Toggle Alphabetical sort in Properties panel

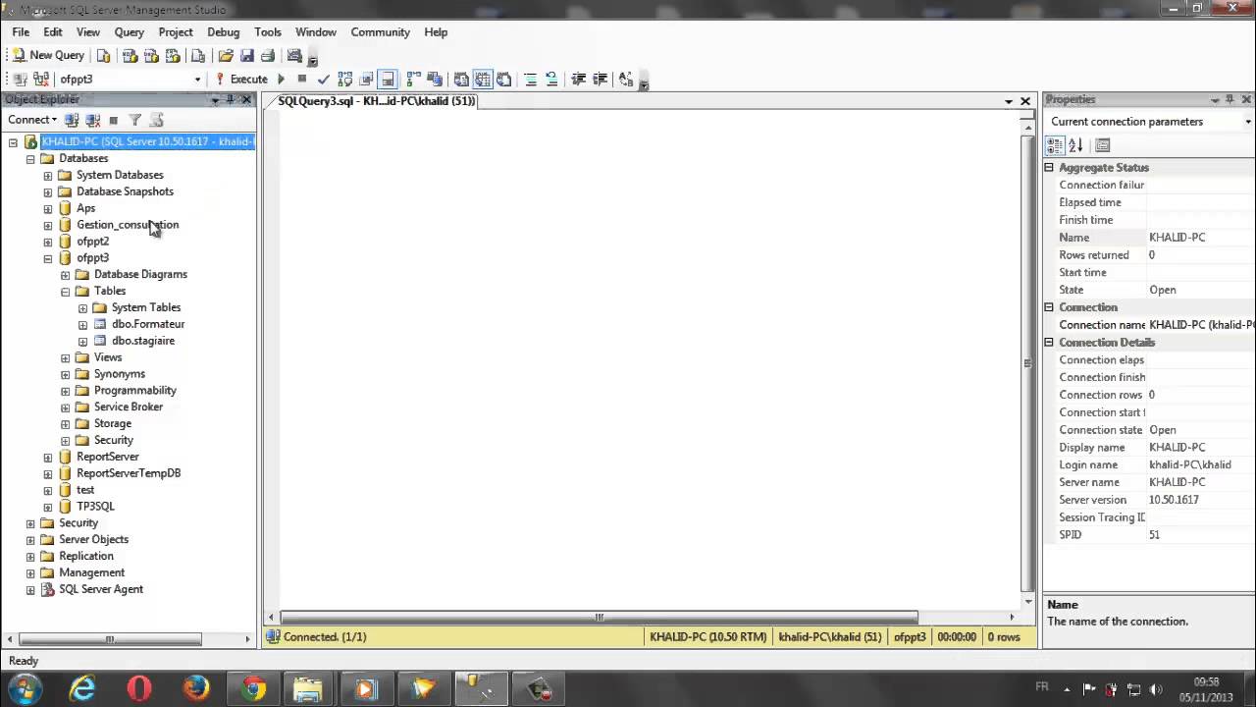click(1075, 145)
